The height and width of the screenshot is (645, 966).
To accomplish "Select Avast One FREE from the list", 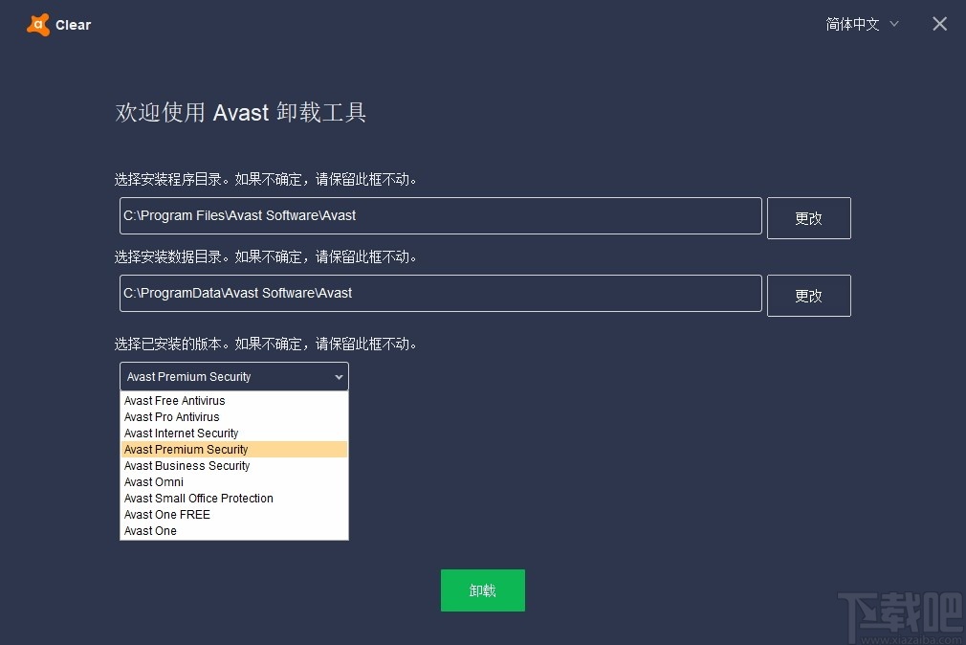I will (166, 514).
